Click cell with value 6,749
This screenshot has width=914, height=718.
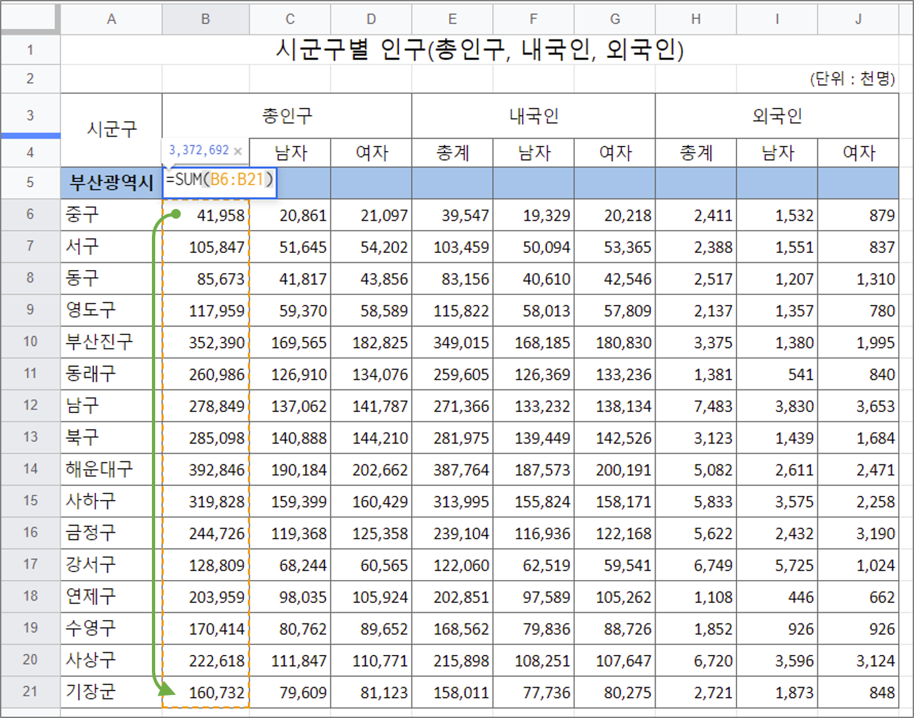click(696, 564)
